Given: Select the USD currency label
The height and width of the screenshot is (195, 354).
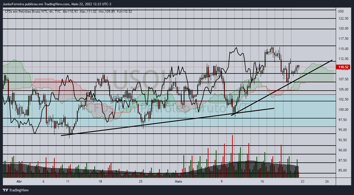Looking at the screenshot, I should [x=341, y=11].
